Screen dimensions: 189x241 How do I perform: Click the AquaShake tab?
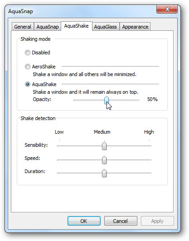point(77,26)
